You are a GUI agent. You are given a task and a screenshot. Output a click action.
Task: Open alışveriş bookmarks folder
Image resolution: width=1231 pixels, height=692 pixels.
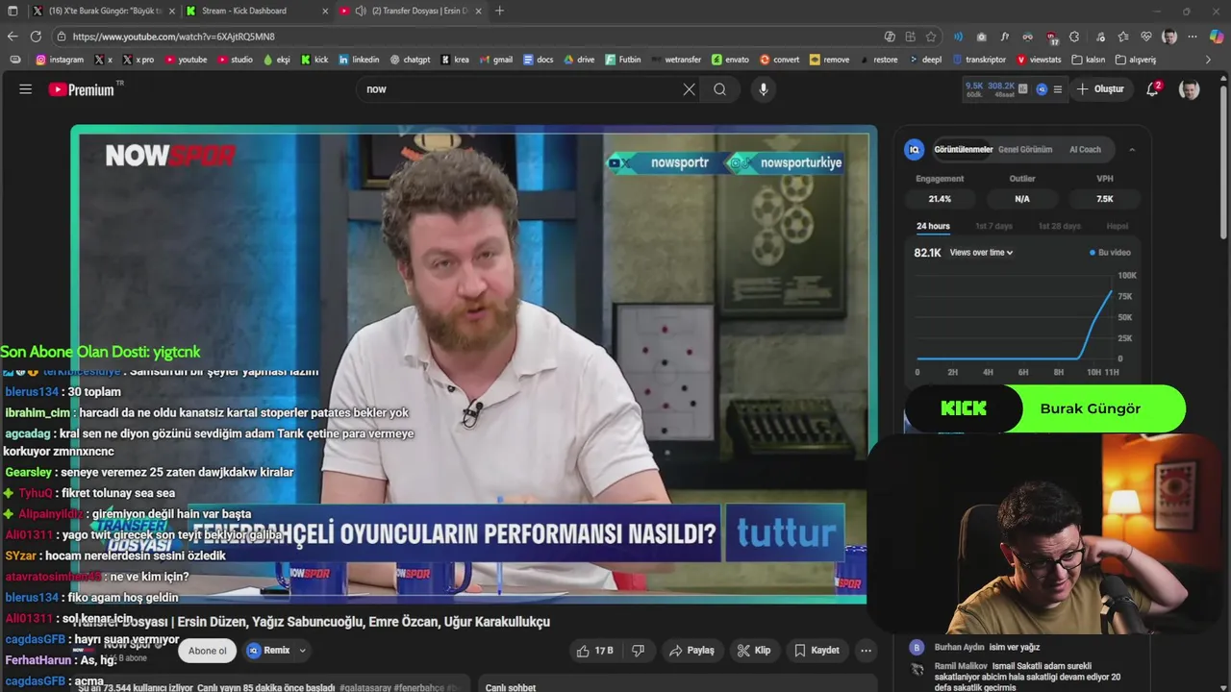pos(1134,60)
